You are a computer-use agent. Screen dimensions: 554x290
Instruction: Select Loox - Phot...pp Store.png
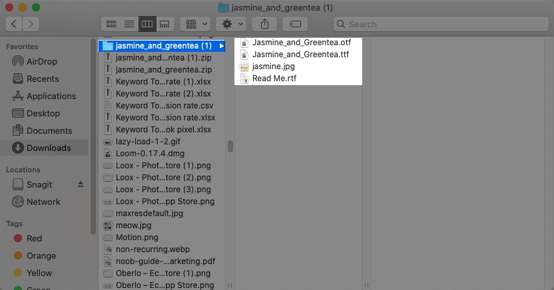(161, 202)
